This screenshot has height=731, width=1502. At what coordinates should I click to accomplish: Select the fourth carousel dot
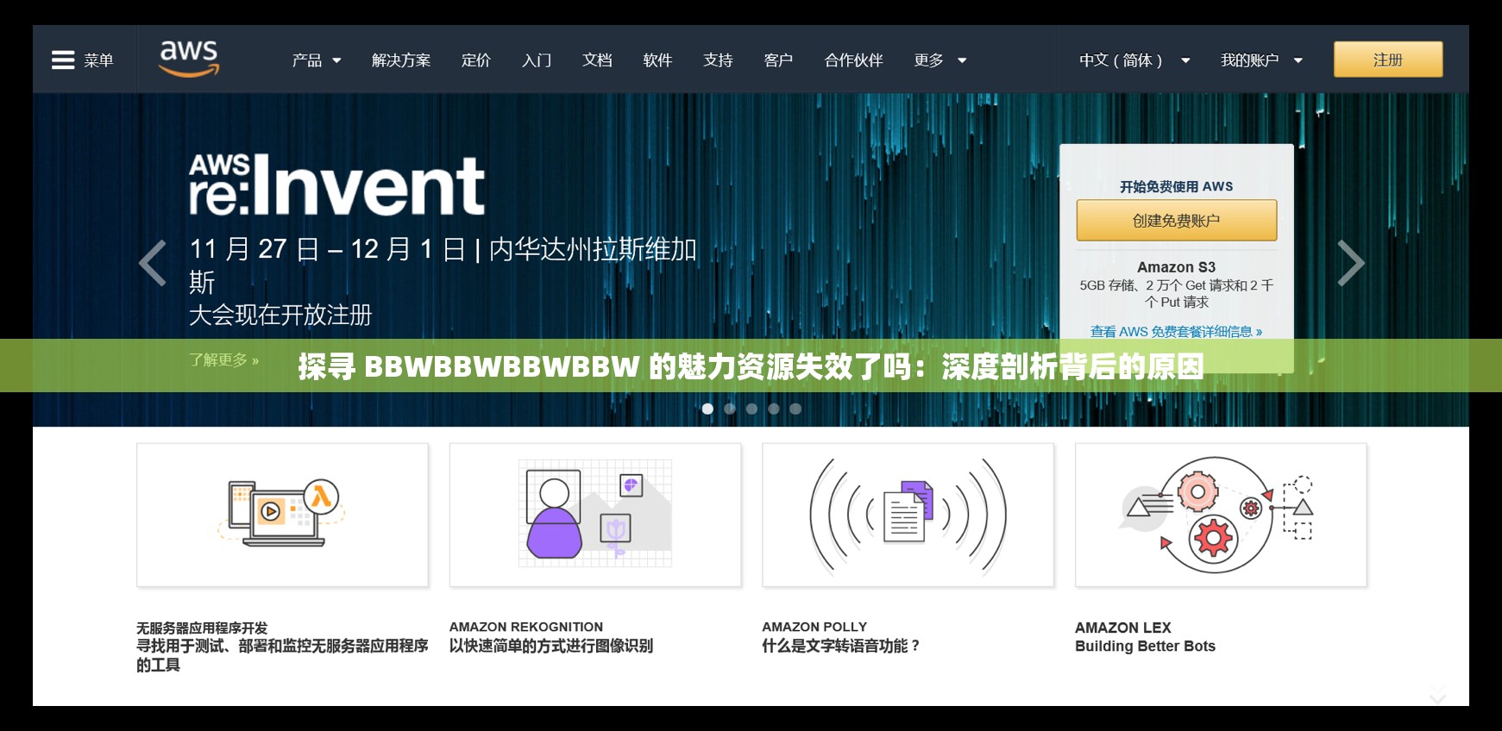774,409
